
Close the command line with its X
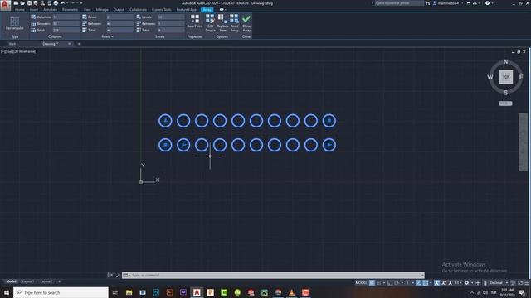pos(112,275)
